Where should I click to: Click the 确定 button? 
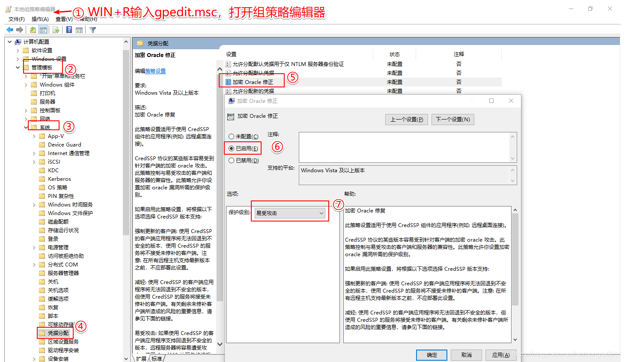click(x=432, y=355)
